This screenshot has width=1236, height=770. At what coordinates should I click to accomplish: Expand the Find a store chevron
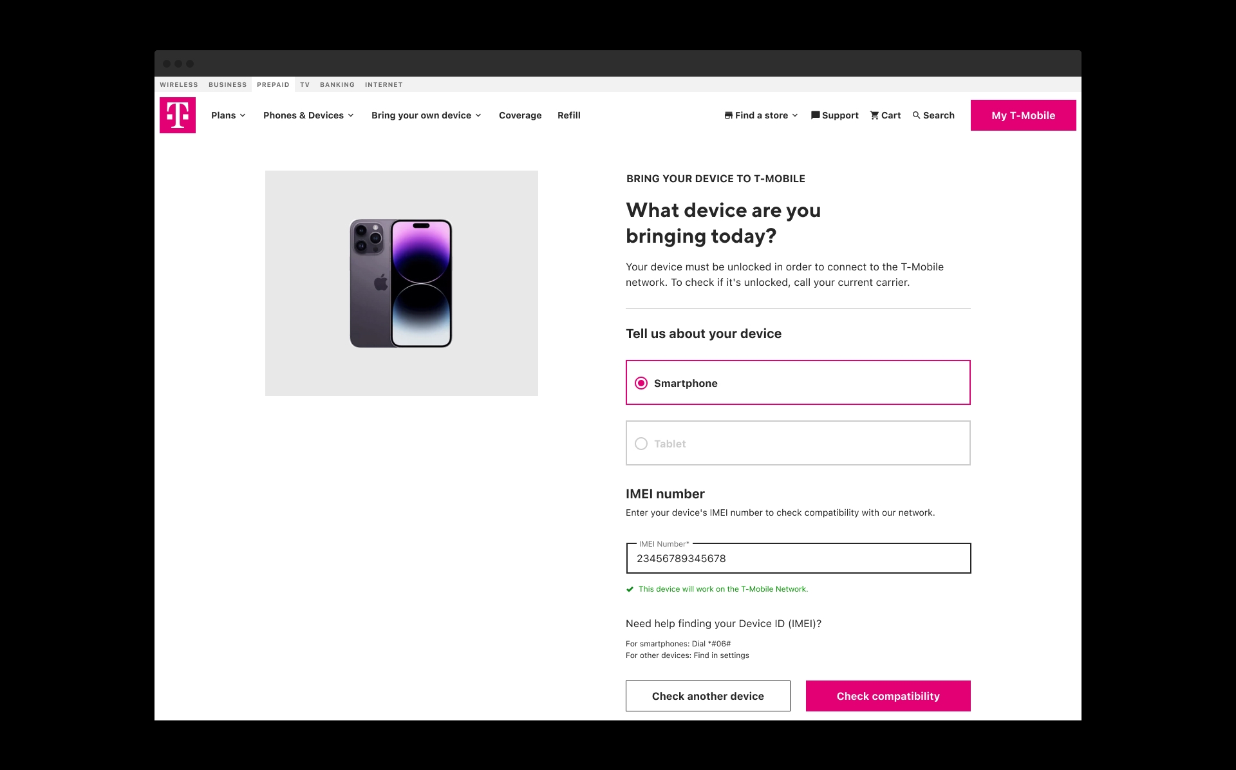795,115
